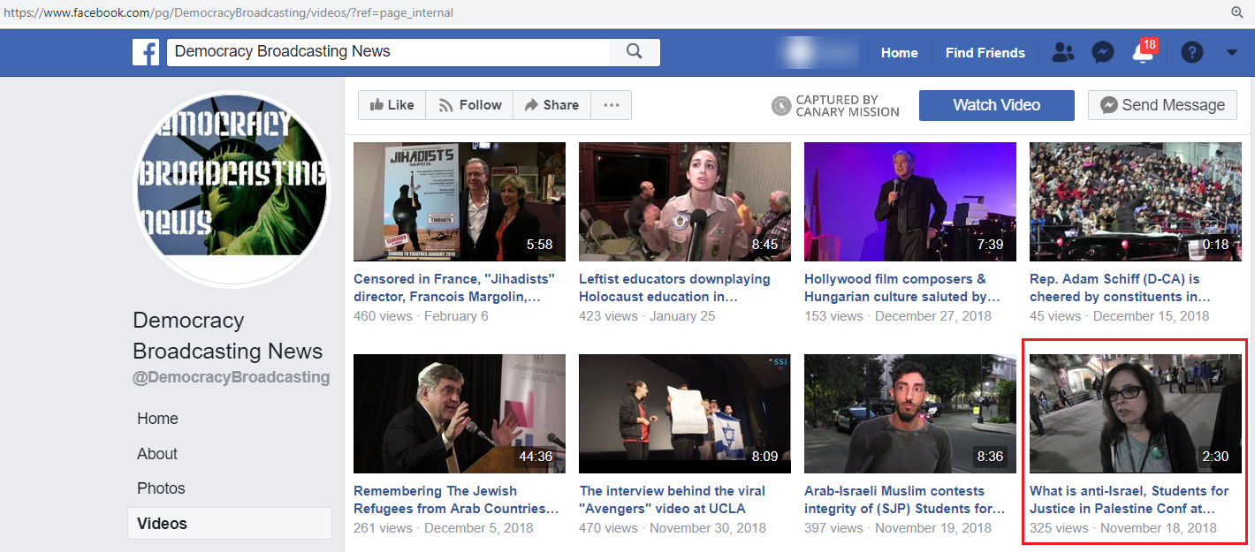This screenshot has height=552, width=1255.
Task: Click the Send Message button
Action: pos(1162,105)
